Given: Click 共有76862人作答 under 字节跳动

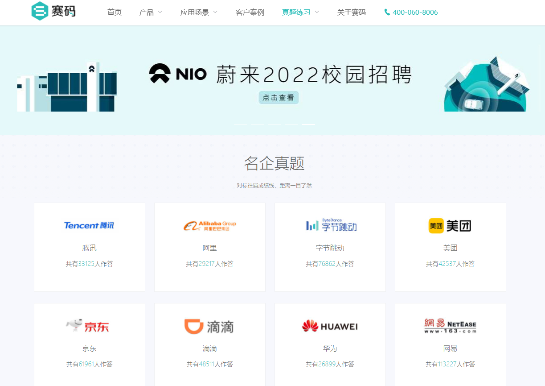Looking at the screenshot, I should (x=330, y=264).
